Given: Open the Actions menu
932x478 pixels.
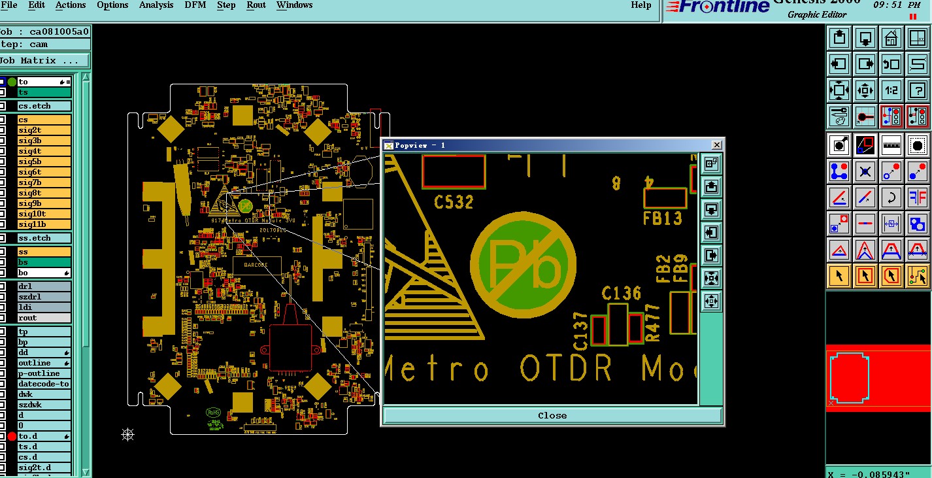Looking at the screenshot, I should point(71,5).
